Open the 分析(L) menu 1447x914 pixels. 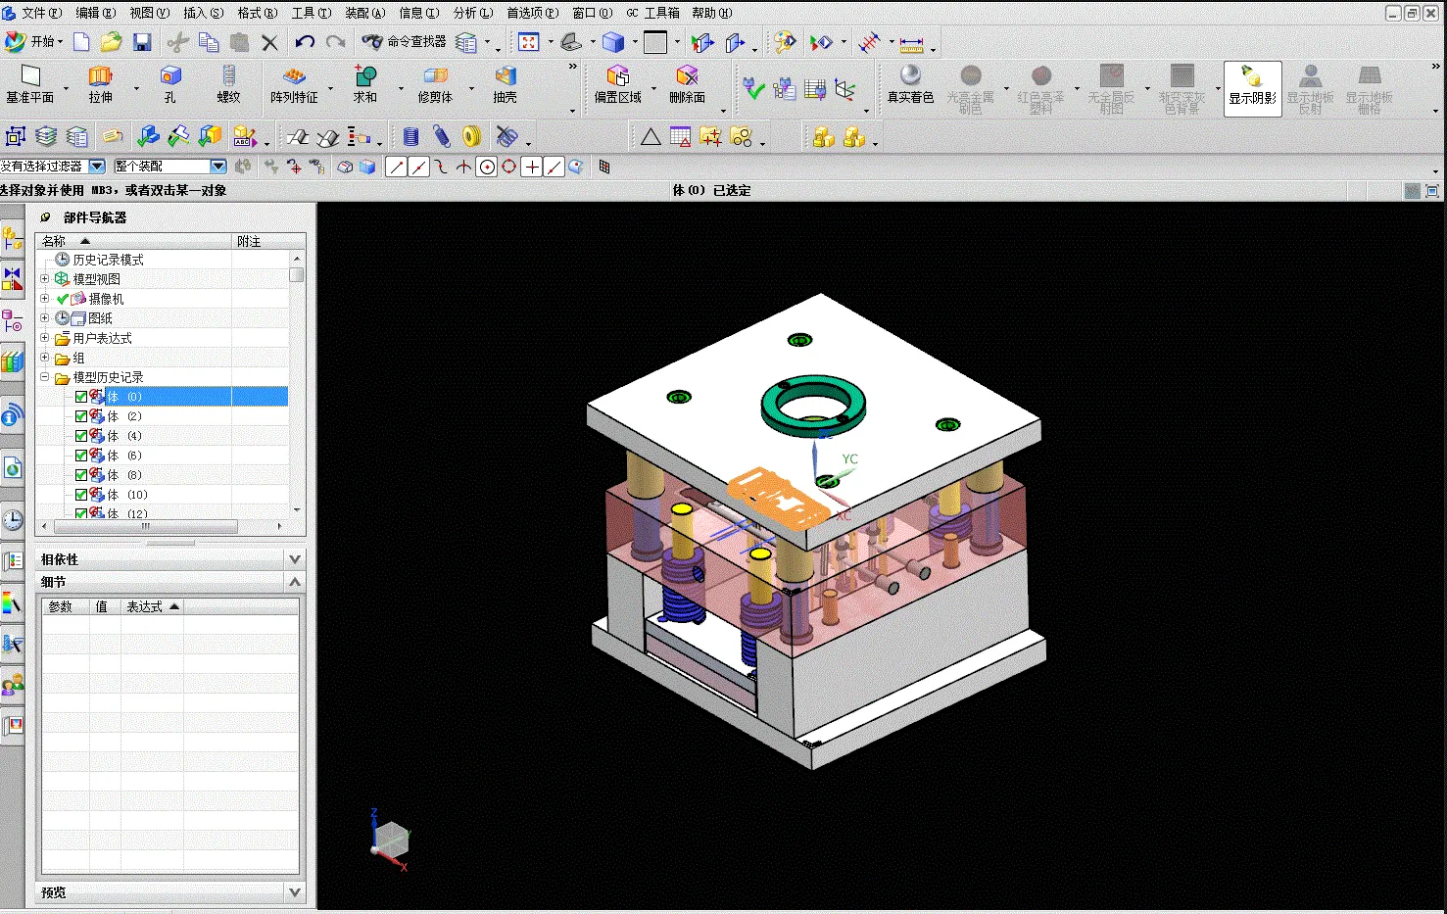point(472,13)
